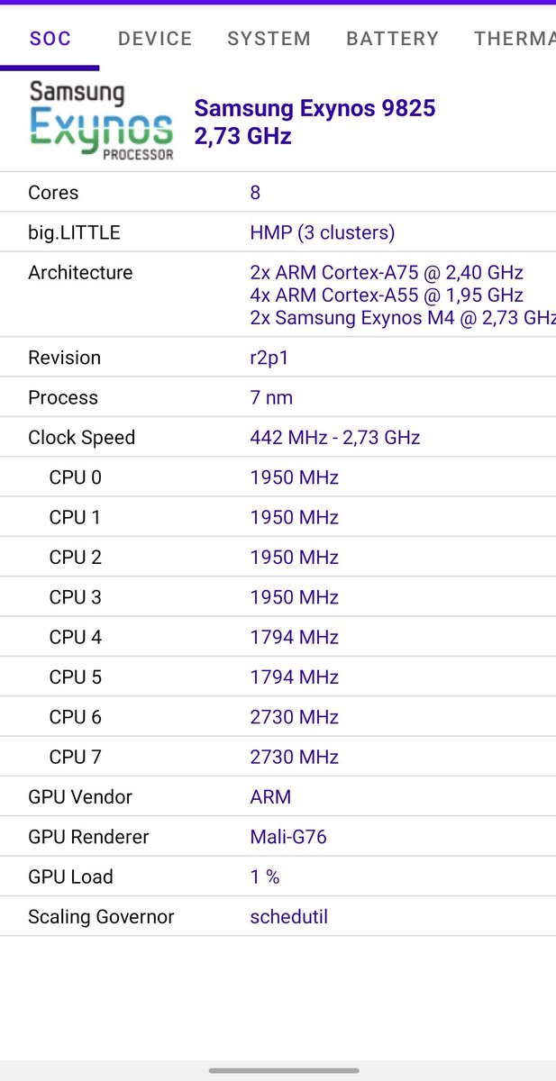Select the Clock Speed row
Viewport: 556px width, 1081px height.
(278, 437)
